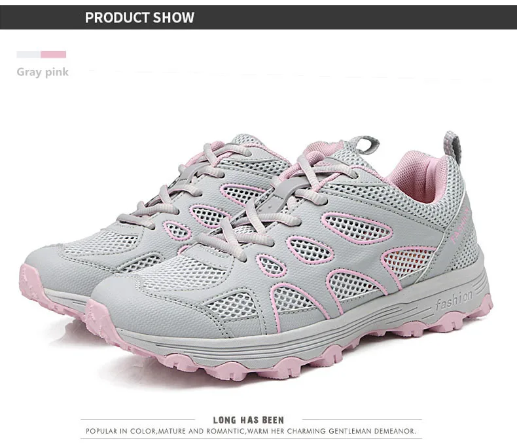Select the gray color swatch
Image resolution: width=517 pixels, height=446 pixels.
pyautogui.click(x=29, y=54)
